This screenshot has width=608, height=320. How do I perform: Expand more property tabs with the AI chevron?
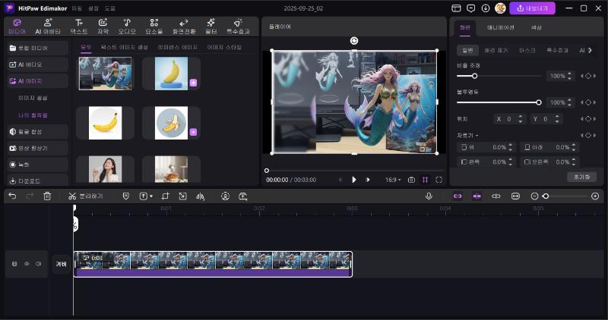[x=590, y=50]
